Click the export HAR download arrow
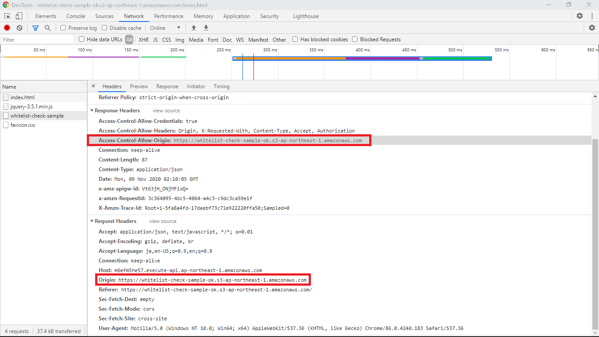Viewport: 599px width, 337px height. click(206, 28)
